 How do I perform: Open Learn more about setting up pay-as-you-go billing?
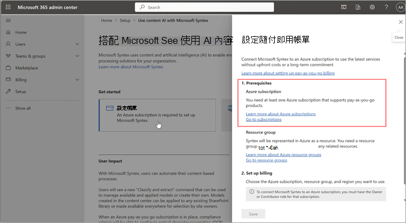click(288, 73)
